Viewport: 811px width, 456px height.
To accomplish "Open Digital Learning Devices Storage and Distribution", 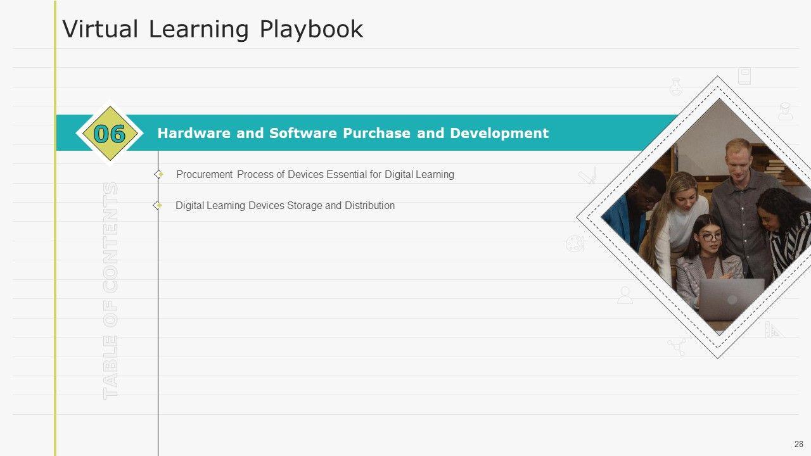I will click(285, 205).
